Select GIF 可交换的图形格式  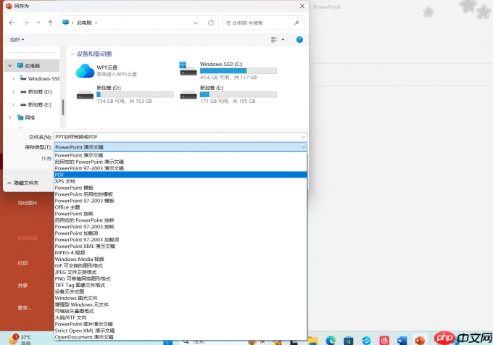point(181,265)
